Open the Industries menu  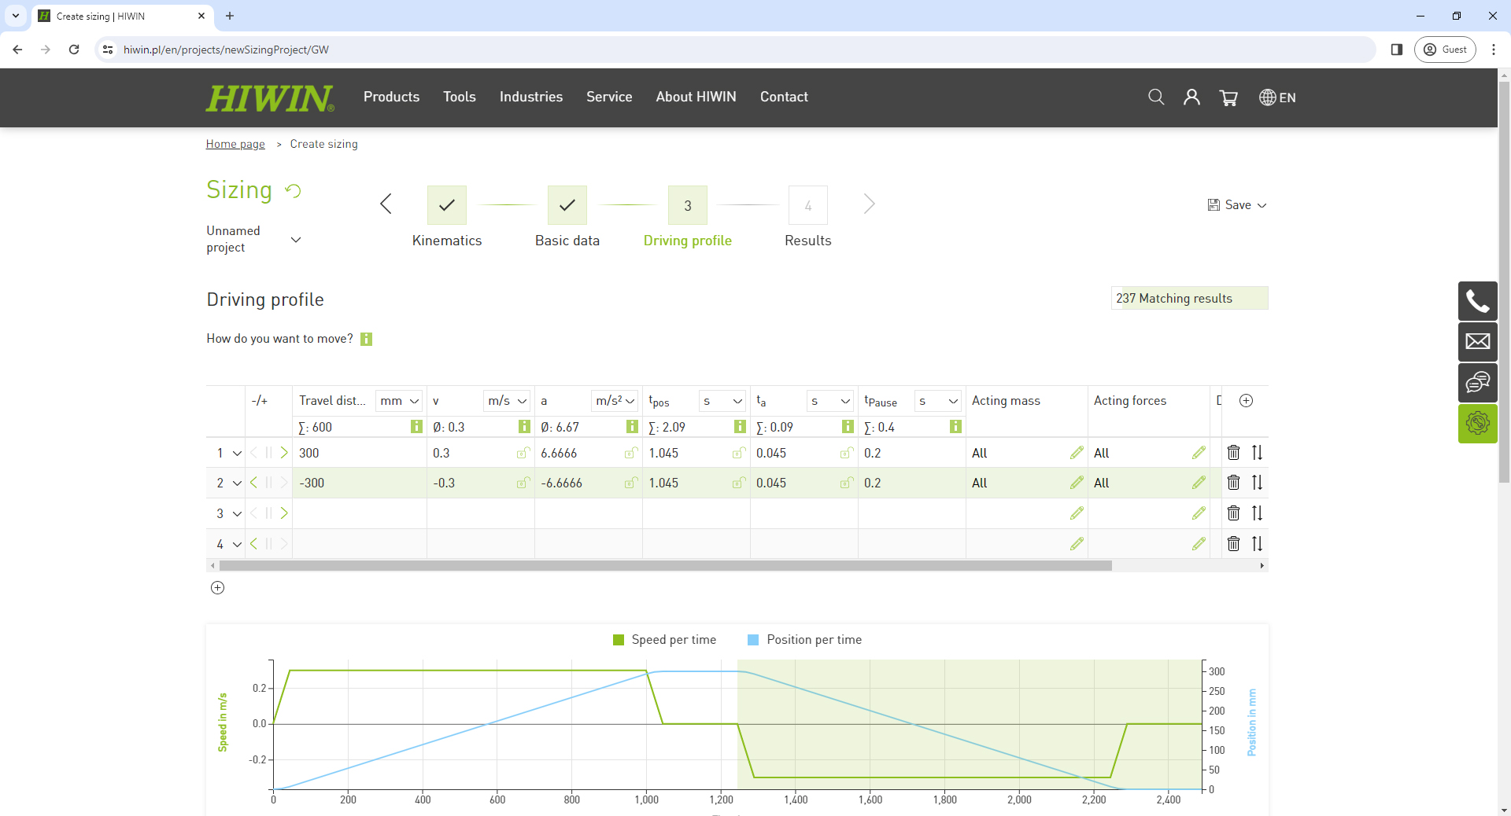531,97
